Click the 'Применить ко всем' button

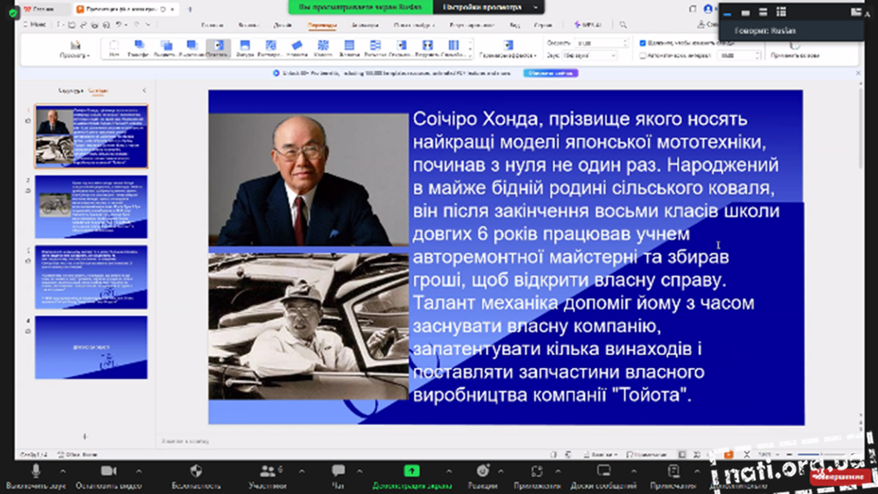[795, 49]
